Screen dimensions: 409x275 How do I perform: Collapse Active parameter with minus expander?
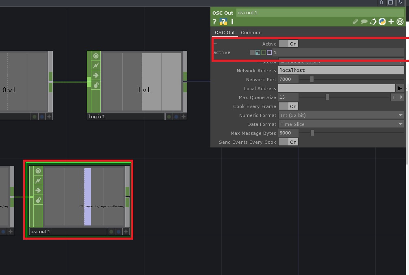(215, 43)
